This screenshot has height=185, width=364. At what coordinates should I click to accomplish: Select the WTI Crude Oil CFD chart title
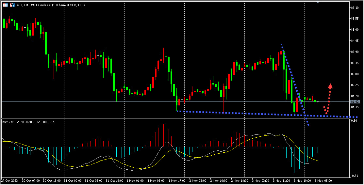[51, 5]
